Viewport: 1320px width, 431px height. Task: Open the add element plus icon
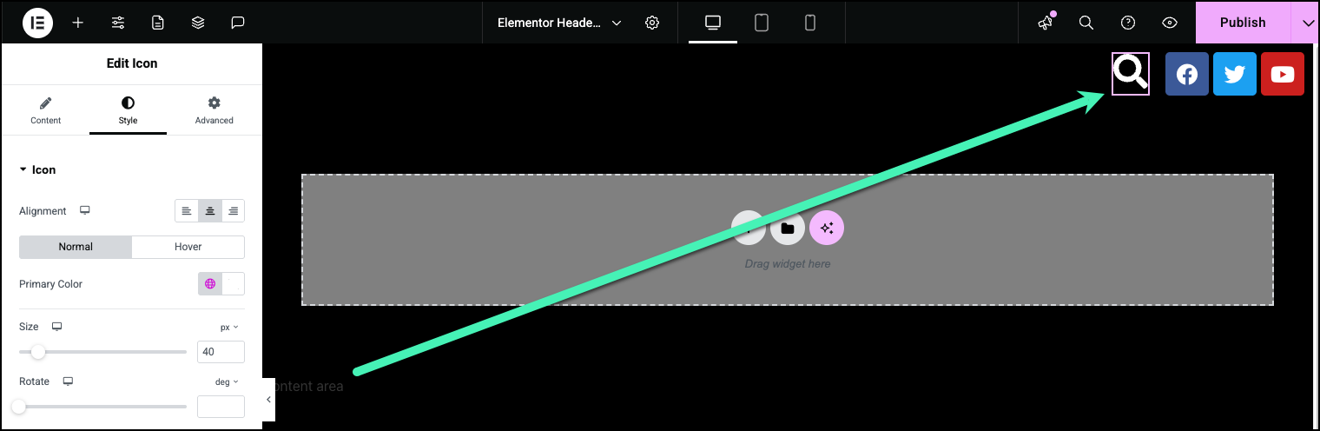pos(78,23)
